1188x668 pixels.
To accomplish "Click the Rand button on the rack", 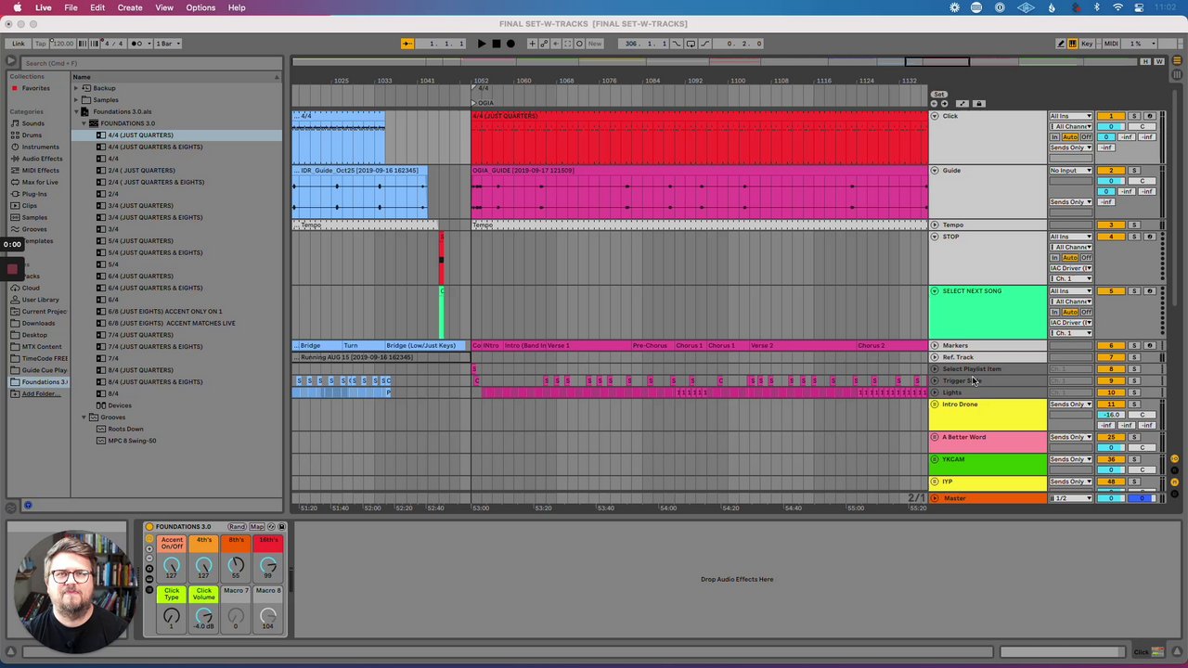I will coord(237,527).
